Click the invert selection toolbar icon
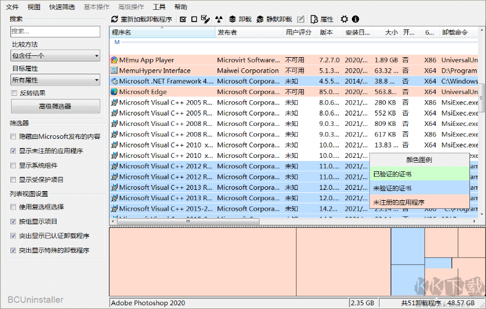The image size is (486, 309). (205, 19)
